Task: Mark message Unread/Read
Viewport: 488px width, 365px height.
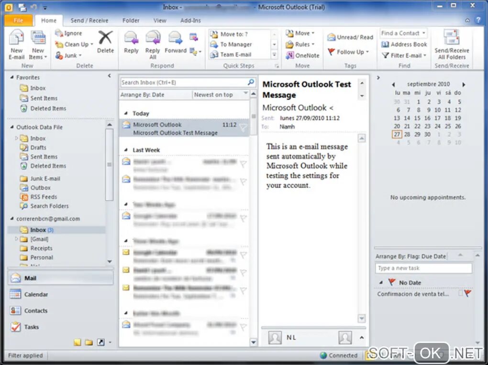Action: pos(350,37)
